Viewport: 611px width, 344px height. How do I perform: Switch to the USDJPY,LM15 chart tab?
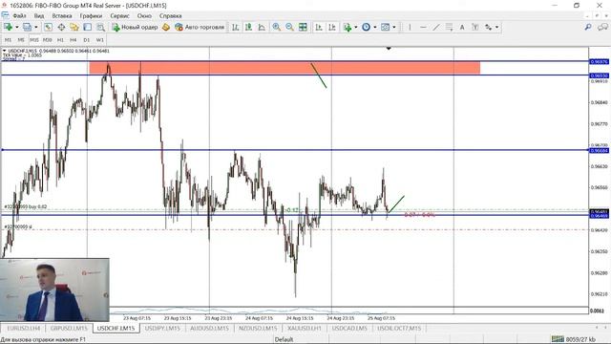click(x=162, y=329)
